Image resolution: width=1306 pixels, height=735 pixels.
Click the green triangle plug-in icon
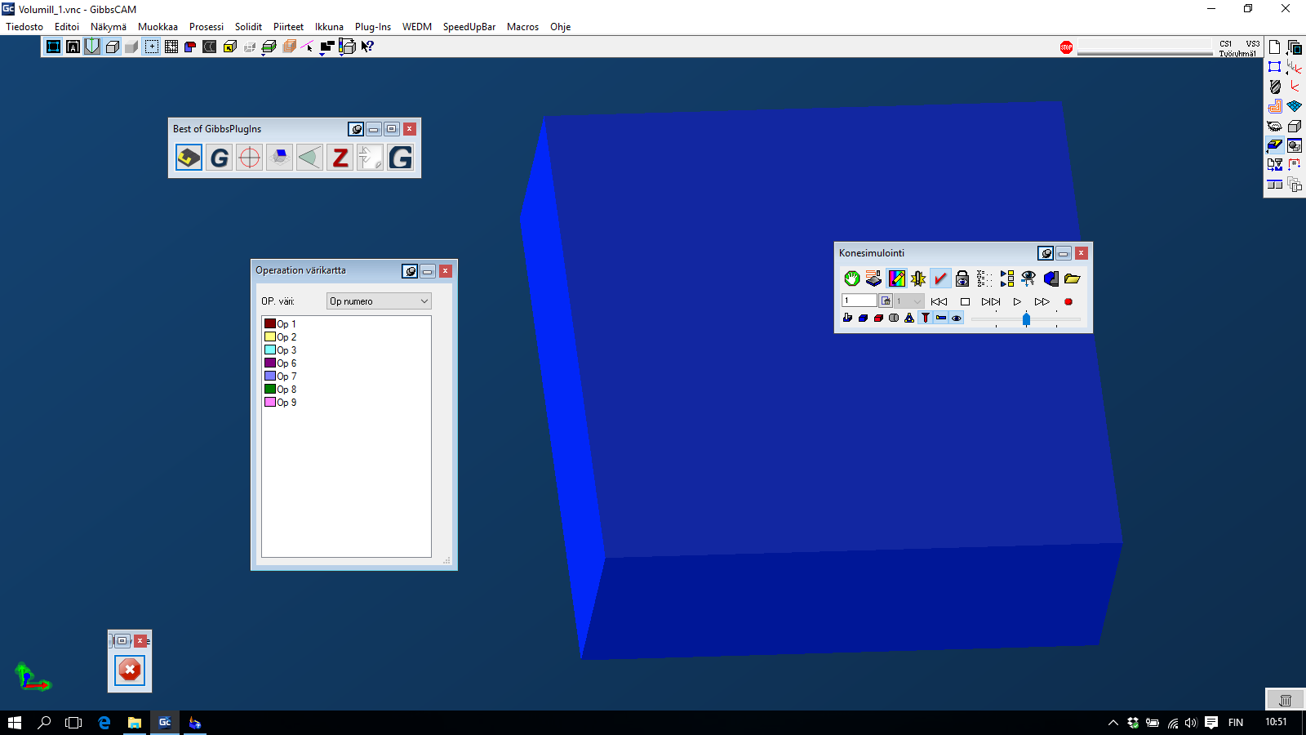[x=309, y=157]
